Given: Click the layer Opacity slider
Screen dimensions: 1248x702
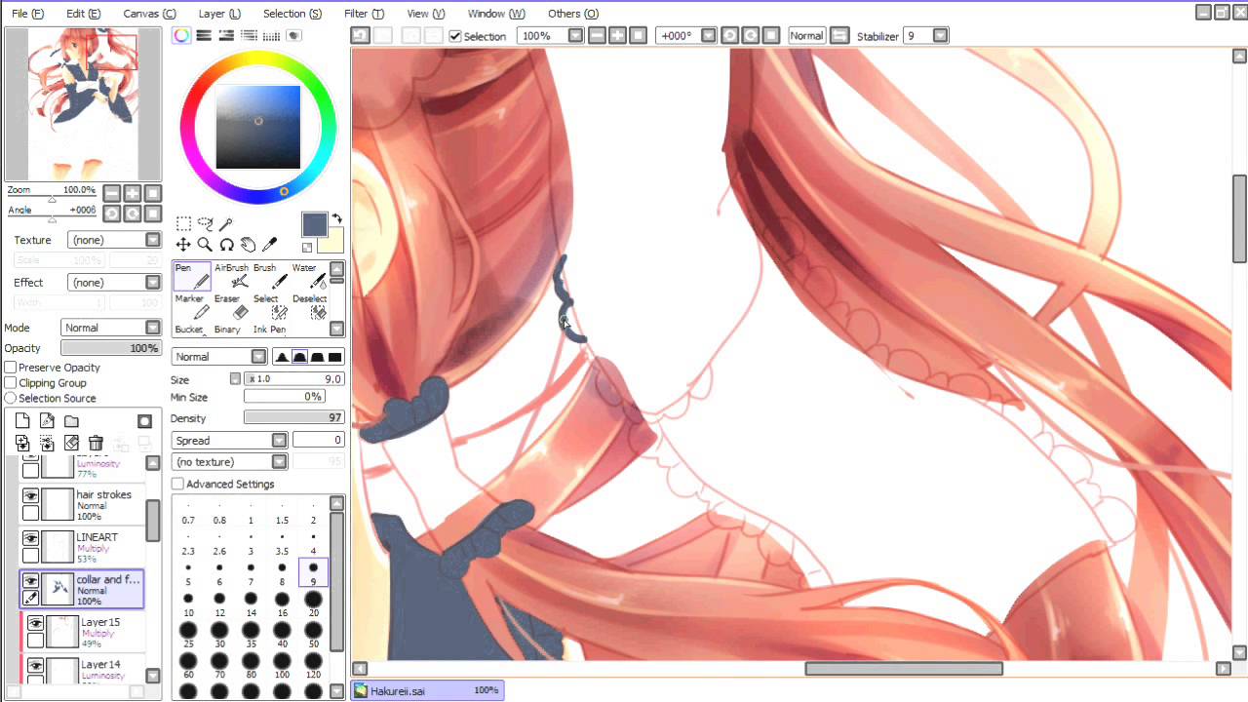Looking at the screenshot, I should (111, 348).
